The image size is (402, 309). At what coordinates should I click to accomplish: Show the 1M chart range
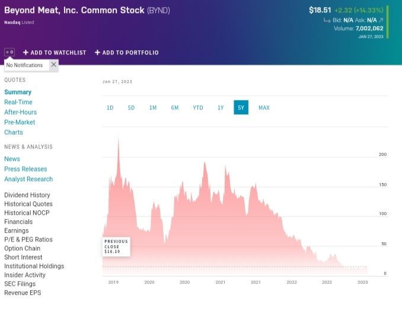[153, 108]
